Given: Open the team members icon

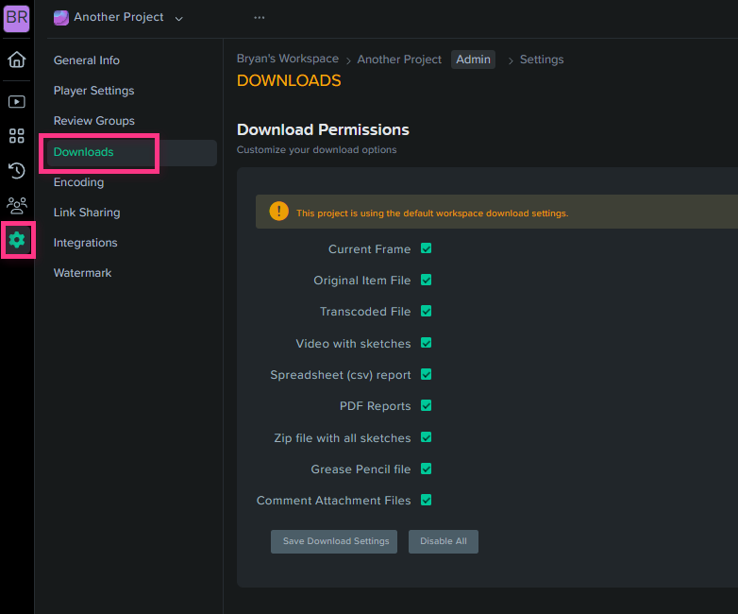Looking at the screenshot, I should point(16,205).
